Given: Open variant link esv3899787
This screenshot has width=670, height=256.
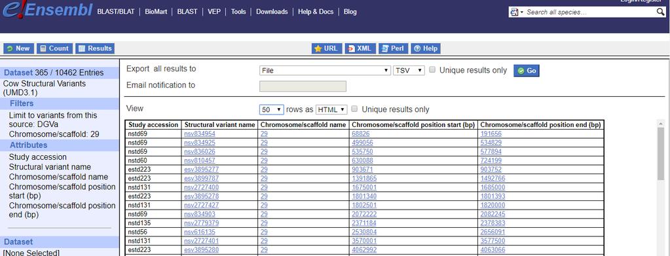Looking at the screenshot, I should pos(201,178).
